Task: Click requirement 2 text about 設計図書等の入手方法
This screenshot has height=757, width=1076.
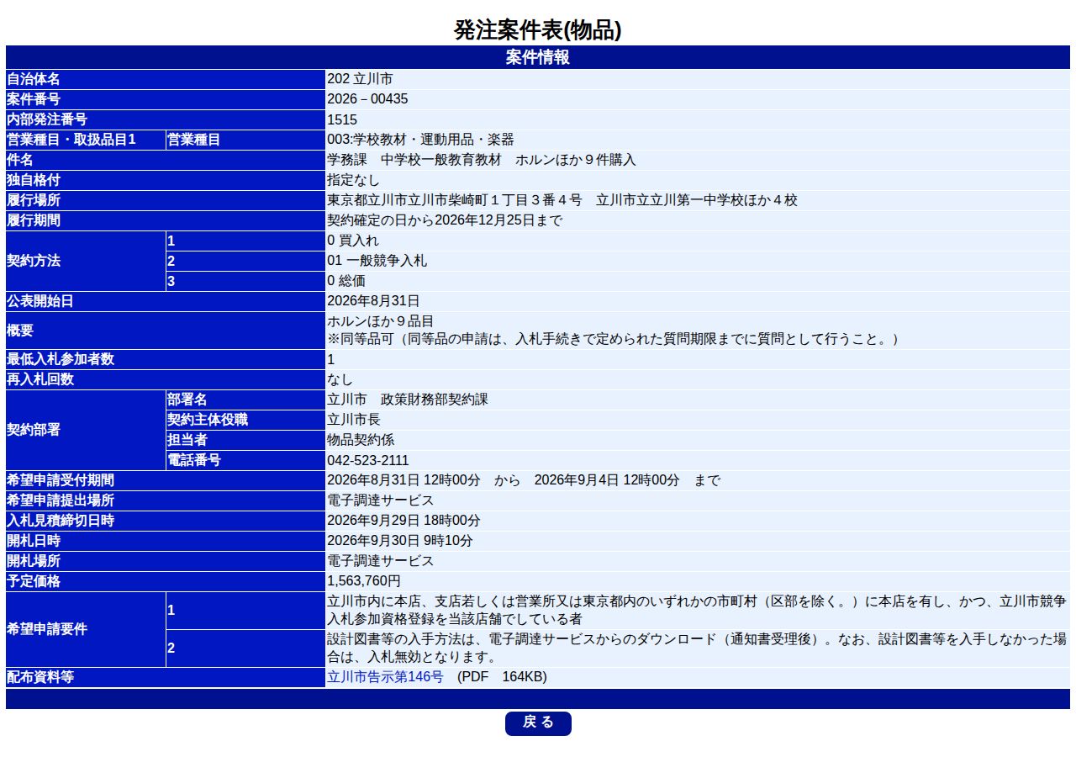Action: [698, 648]
